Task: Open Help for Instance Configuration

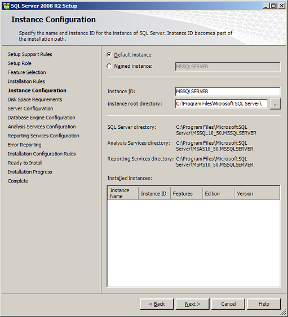Action: (x=264, y=304)
